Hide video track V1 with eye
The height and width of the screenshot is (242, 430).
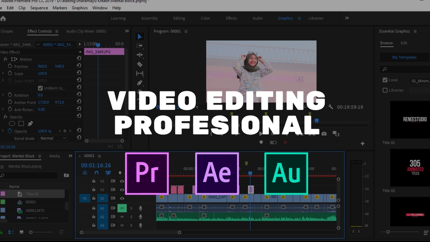(x=122, y=198)
